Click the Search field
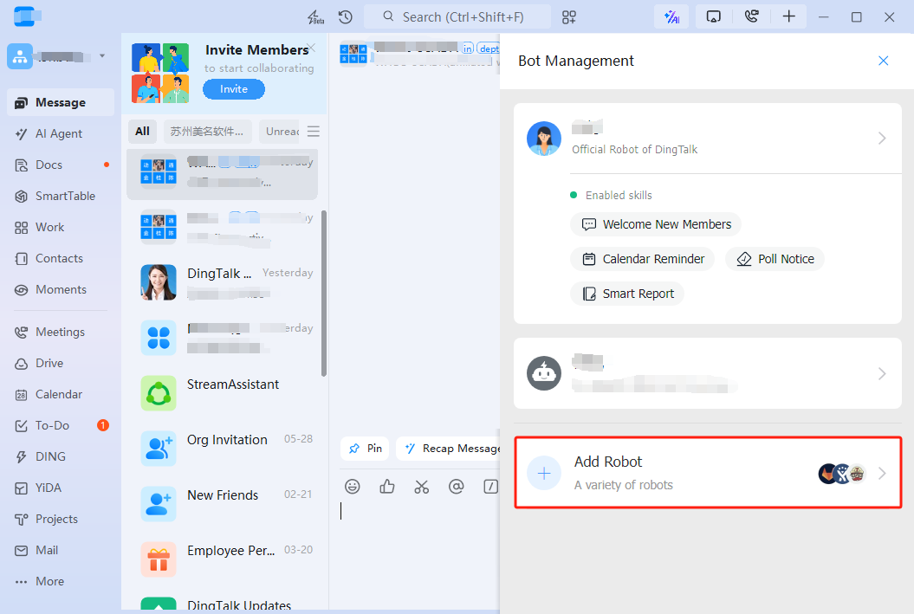914x614 pixels. pyautogui.click(x=457, y=17)
